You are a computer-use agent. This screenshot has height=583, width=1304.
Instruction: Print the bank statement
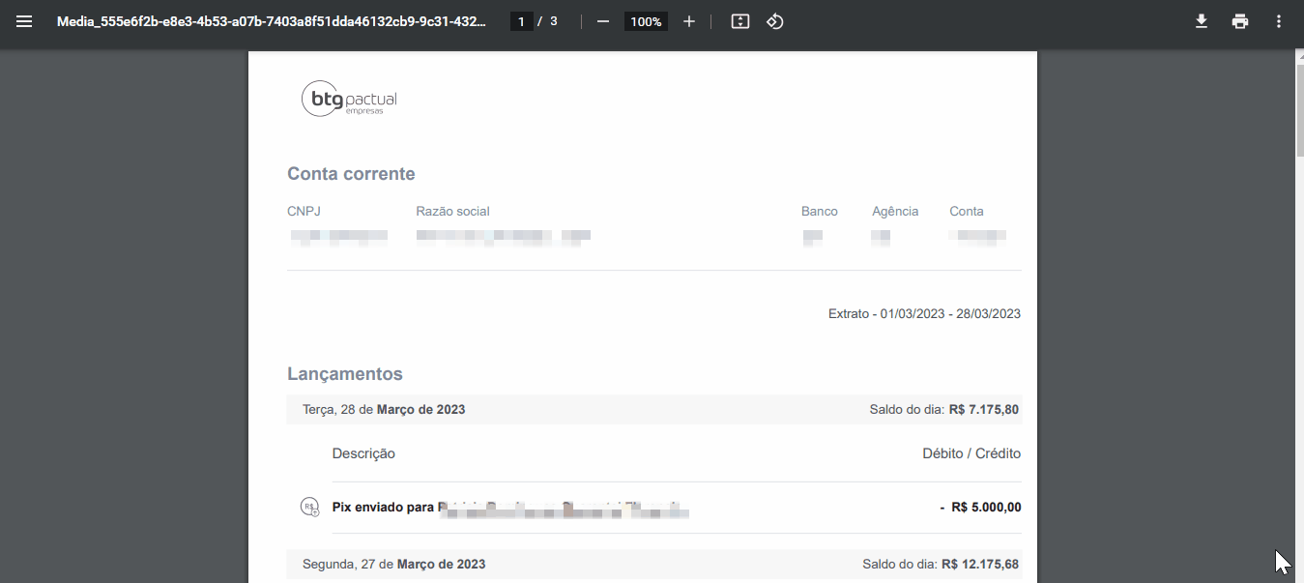(x=1240, y=21)
